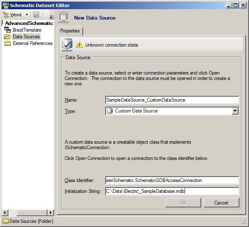Select the BrazilTemplate tree item label
The height and width of the screenshot is (227, 249).
tap(27, 30)
